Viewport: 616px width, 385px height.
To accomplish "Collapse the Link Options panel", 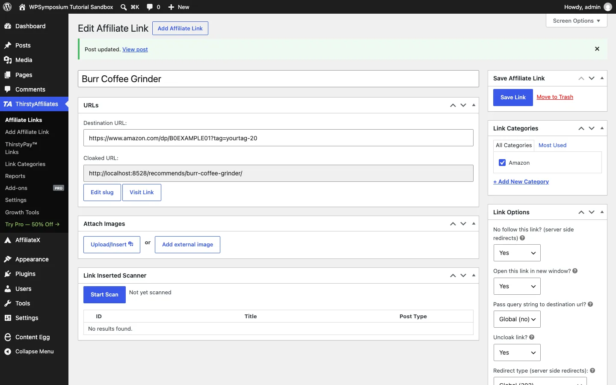I will coord(602,212).
